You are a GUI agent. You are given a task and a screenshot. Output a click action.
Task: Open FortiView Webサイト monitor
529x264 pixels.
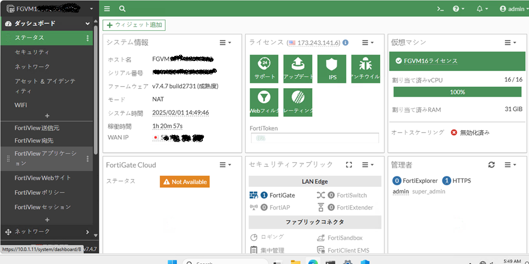42,178
